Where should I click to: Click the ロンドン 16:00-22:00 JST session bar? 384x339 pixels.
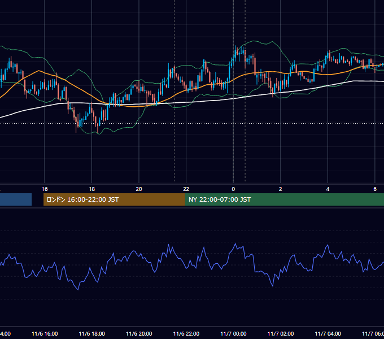click(114, 199)
